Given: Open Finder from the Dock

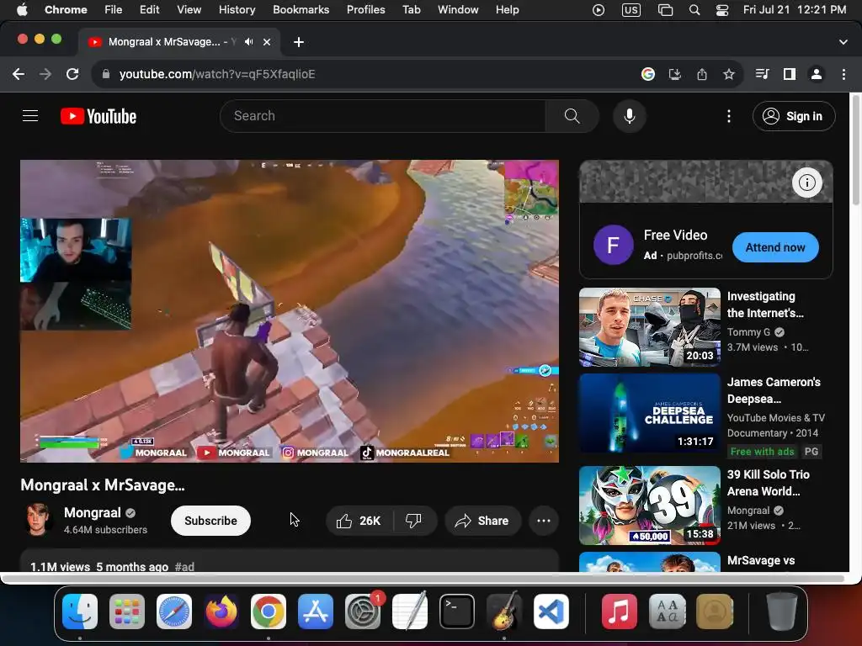Looking at the screenshot, I should (x=80, y=612).
